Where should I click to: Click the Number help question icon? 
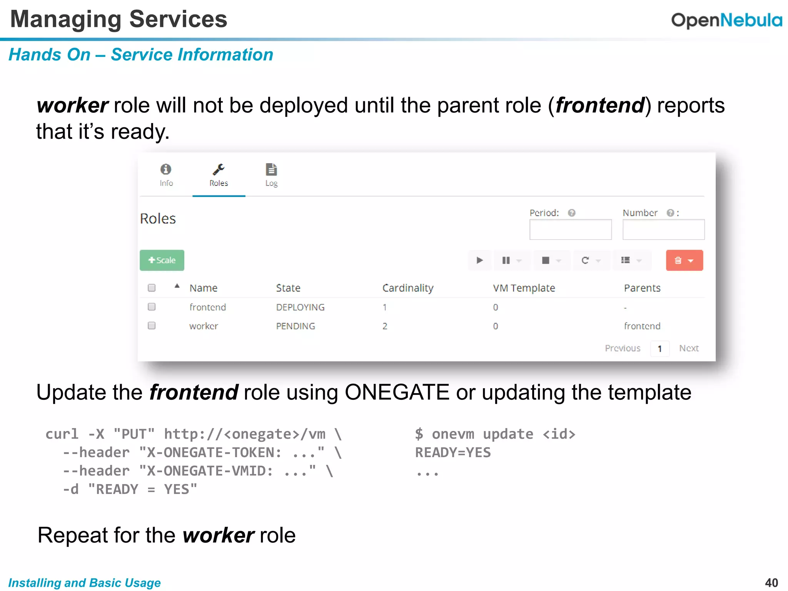pyautogui.click(x=670, y=213)
